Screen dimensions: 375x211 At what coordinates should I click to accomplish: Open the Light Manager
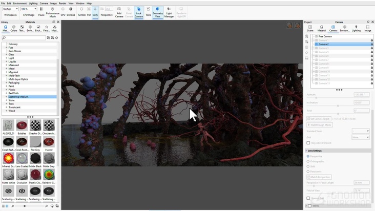click(x=169, y=12)
